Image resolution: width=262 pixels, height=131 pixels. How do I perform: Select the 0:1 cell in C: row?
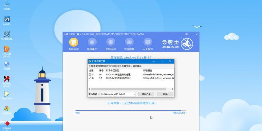click(101, 75)
